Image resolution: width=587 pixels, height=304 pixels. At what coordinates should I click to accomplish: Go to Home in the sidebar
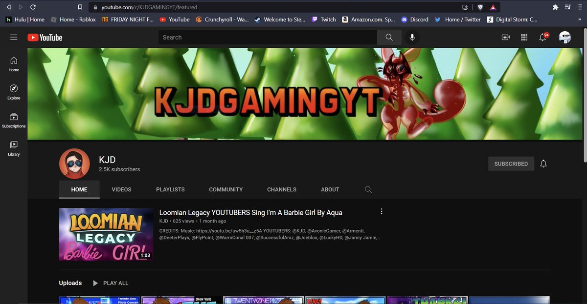(x=14, y=64)
